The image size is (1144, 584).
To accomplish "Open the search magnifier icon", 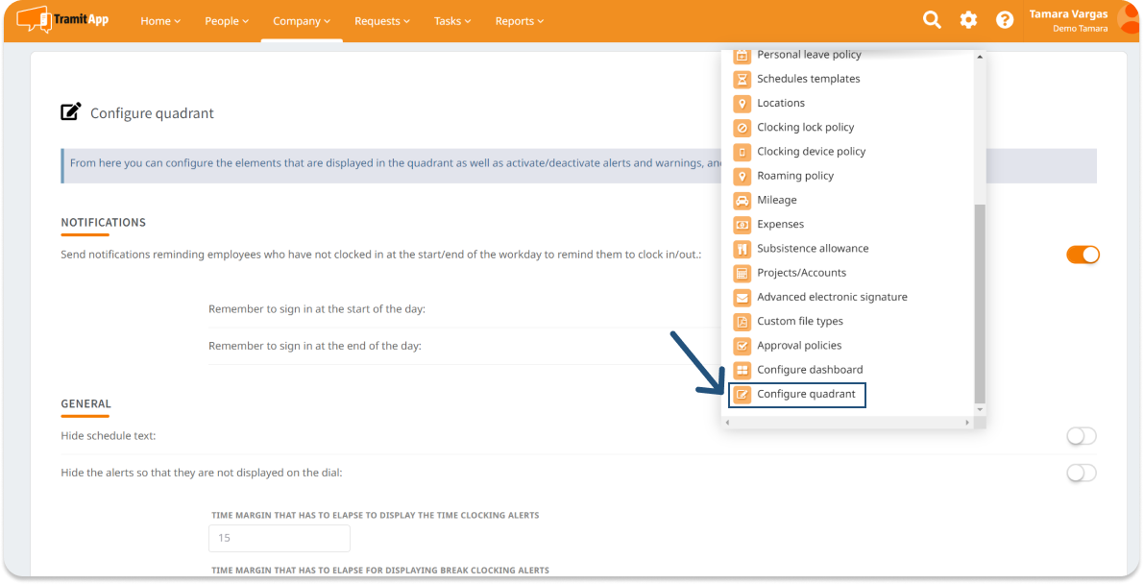I will click(931, 19).
